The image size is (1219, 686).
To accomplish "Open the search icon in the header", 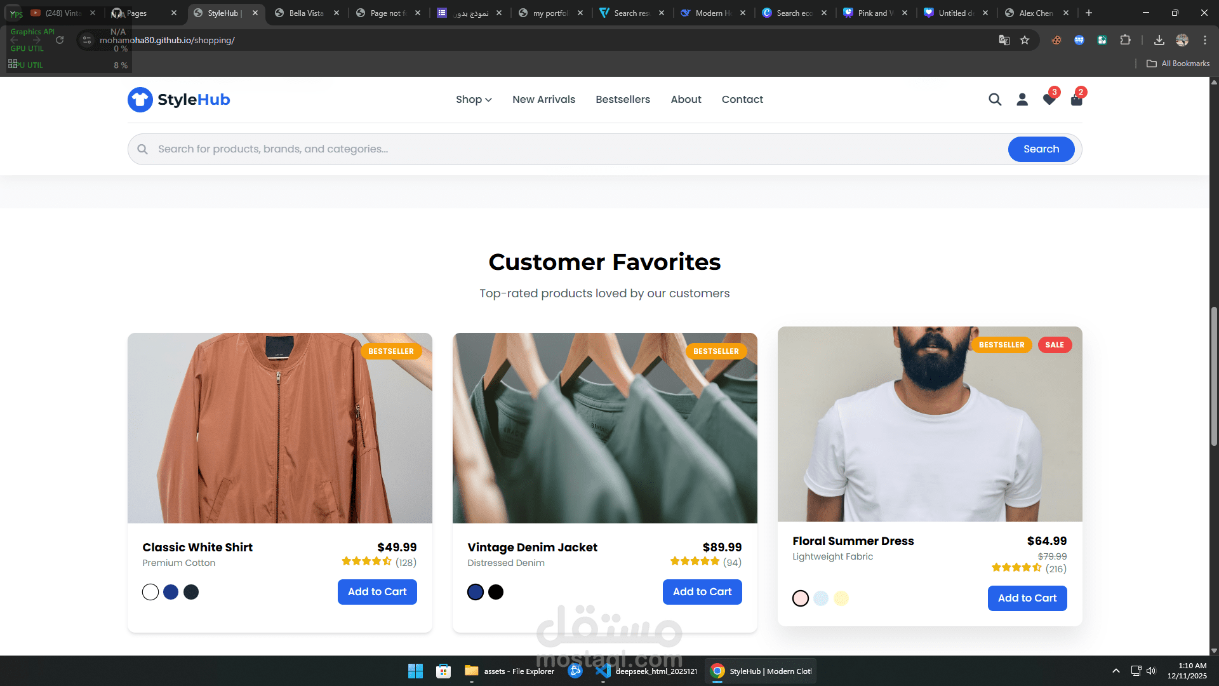I will (994, 99).
